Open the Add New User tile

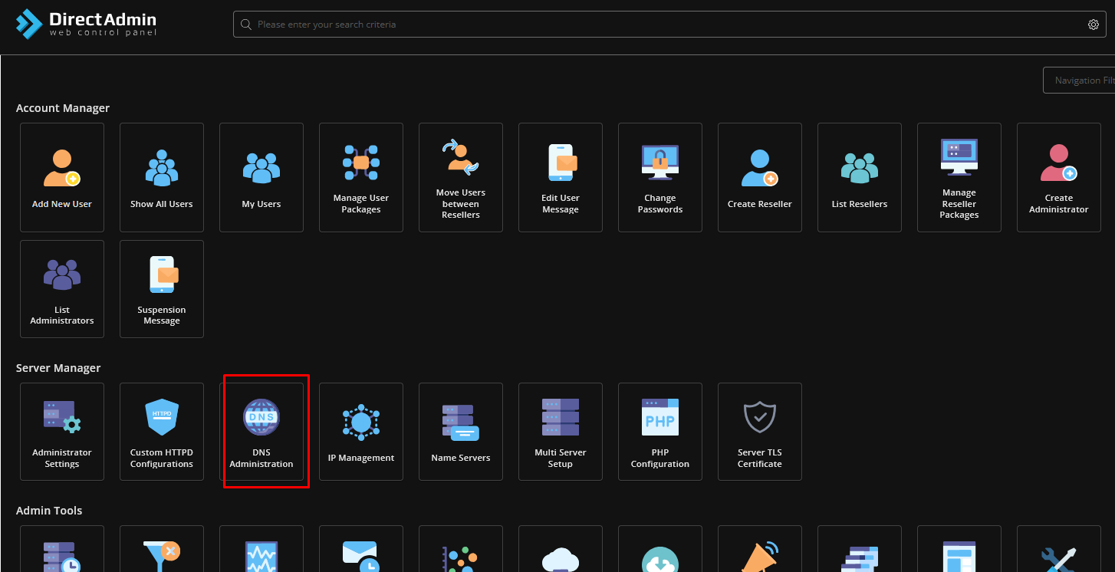pos(62,177)
